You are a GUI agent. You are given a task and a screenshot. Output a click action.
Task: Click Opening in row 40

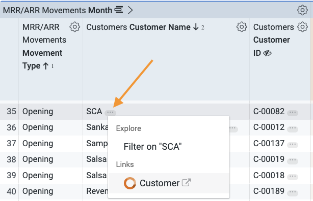(x=38, y=192)
